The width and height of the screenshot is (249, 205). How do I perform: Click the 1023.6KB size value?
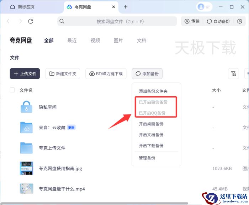[x=222, y=168]
